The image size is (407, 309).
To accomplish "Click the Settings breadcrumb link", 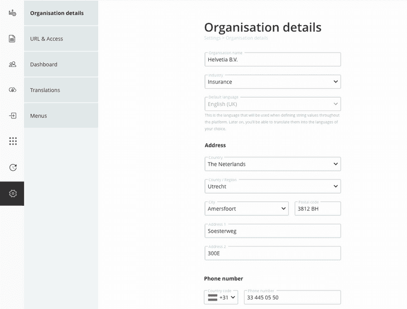I will coord(212,38).
